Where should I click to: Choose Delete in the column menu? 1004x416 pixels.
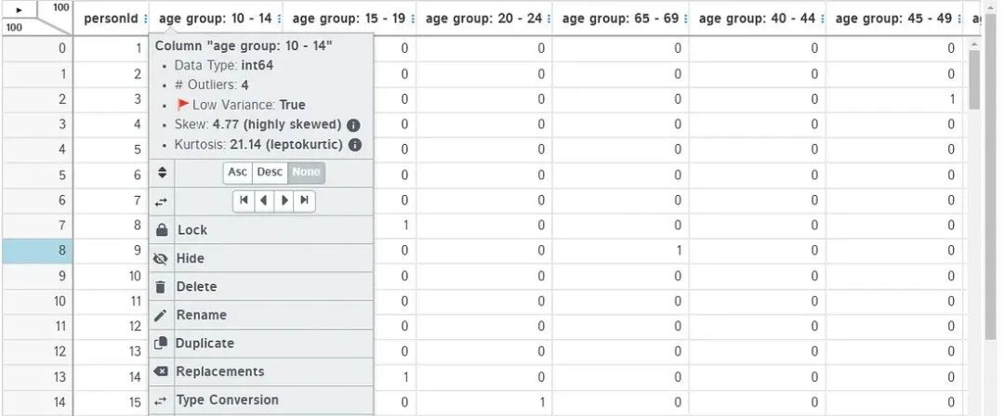[x=261, y=287]
